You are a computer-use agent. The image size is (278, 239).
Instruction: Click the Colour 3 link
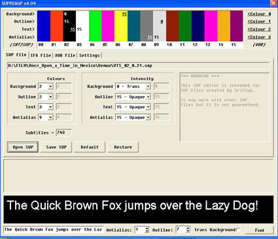259,37
